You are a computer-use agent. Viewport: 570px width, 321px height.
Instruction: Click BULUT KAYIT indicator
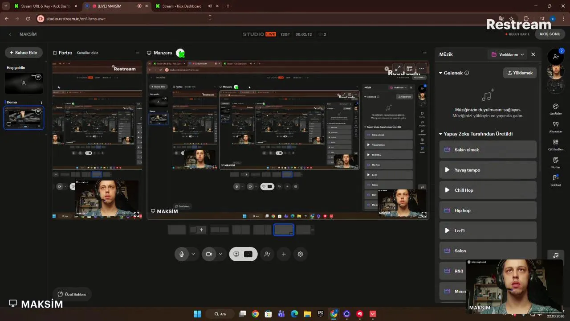coord(517,34)
